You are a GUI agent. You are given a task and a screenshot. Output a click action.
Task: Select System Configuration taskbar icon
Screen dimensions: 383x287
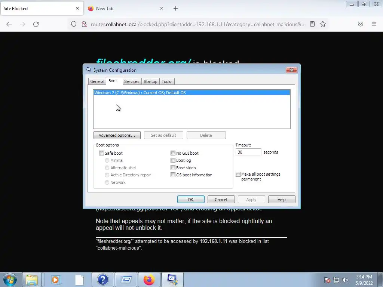172,280
